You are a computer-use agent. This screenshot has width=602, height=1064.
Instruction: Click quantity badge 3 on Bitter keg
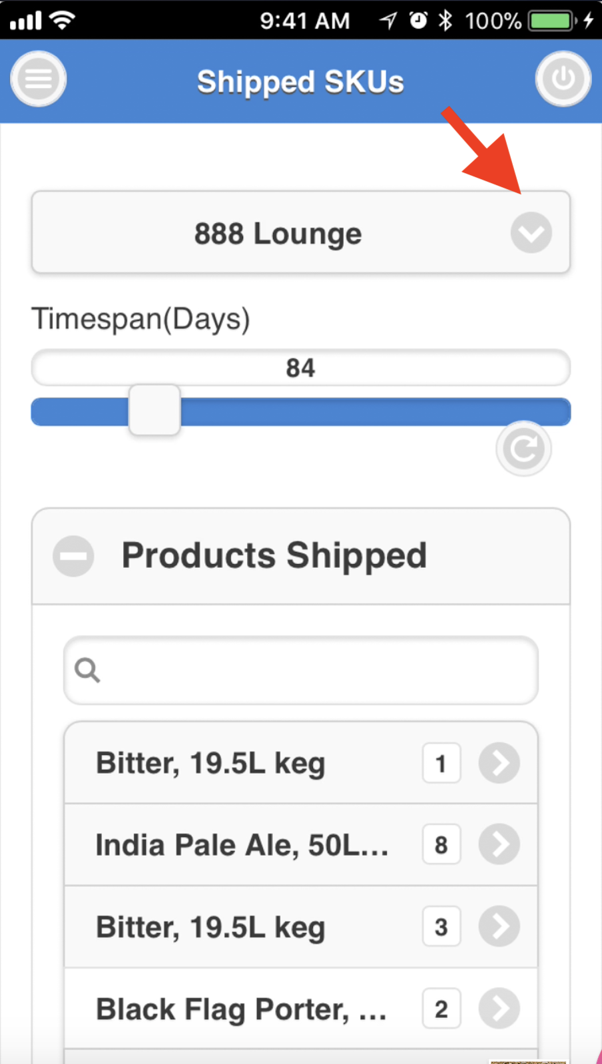tap(441, 927)
